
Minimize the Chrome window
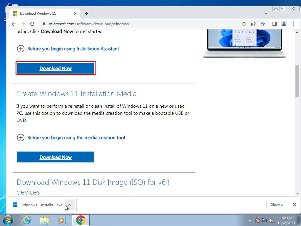pyautogui.click(x=276, y=9)
